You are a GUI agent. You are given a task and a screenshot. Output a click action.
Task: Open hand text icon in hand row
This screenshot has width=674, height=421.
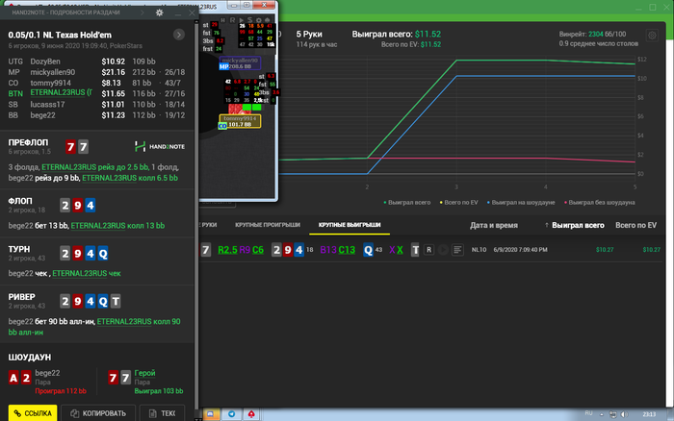[x=457, y=250]
